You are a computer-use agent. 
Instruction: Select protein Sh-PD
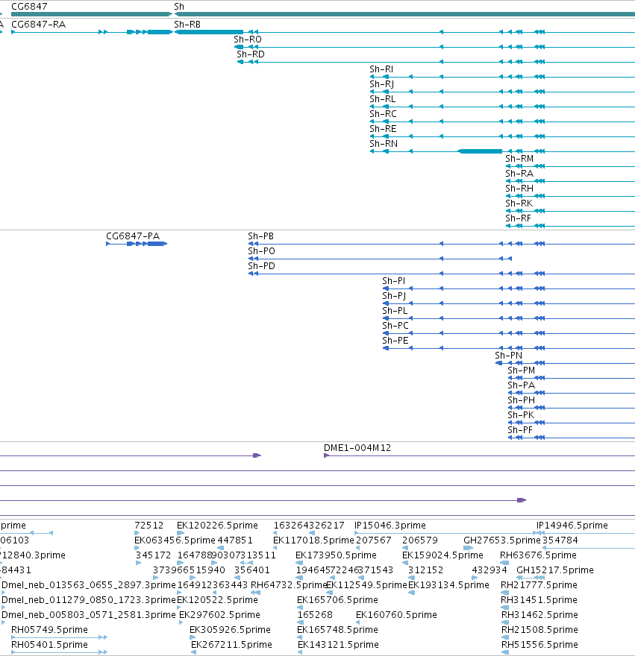[261, 266]
